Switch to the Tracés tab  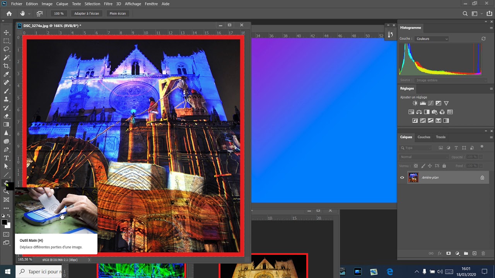tap(440, 137)
